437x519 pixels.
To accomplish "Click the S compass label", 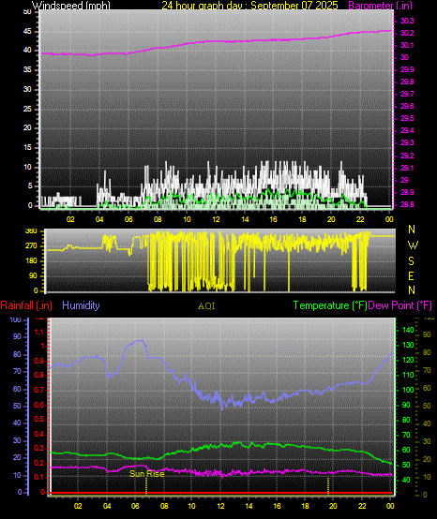I will point(411,261).
